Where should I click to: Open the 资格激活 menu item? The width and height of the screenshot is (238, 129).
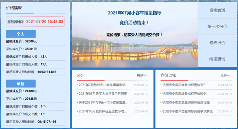pyautogui.click(x=217, y=10)
